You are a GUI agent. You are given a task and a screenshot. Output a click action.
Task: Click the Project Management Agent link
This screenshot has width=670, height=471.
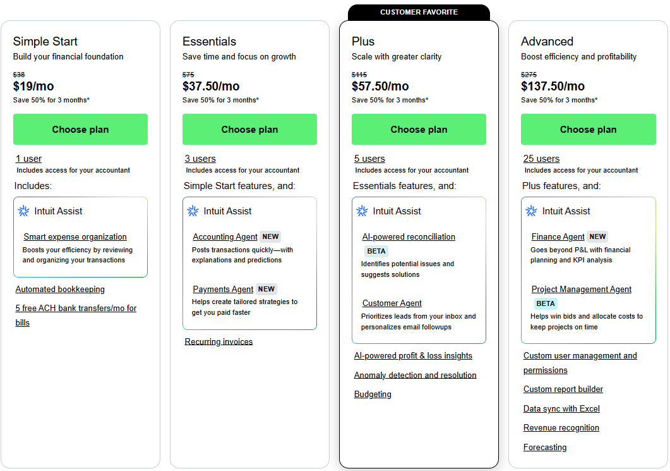(581, 289)
